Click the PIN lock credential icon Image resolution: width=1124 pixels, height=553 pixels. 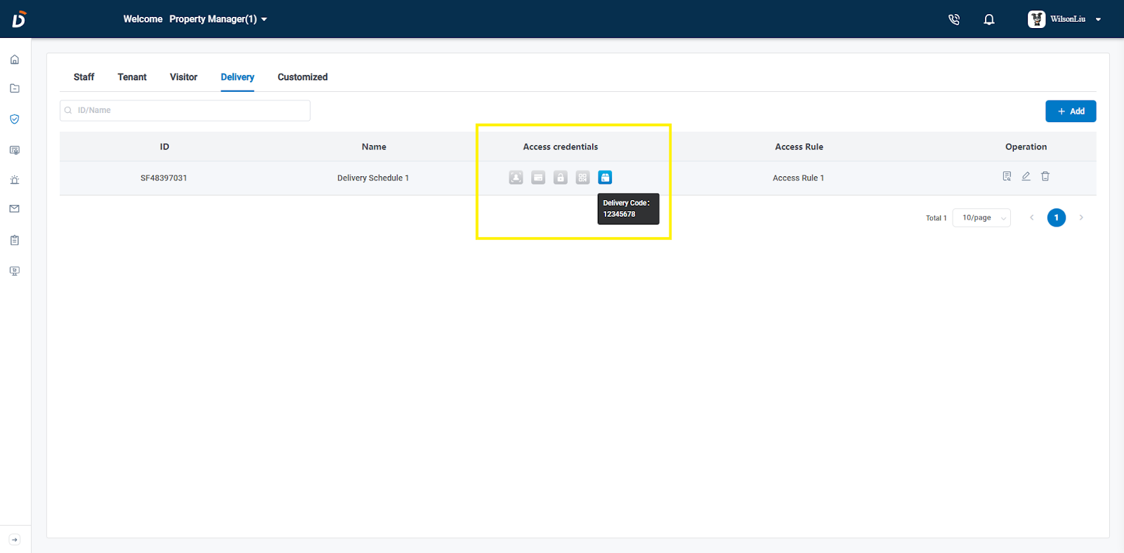point(560,178)
